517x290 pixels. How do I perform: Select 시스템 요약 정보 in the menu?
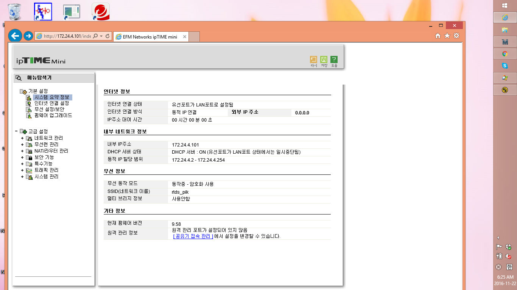point(51,97)
